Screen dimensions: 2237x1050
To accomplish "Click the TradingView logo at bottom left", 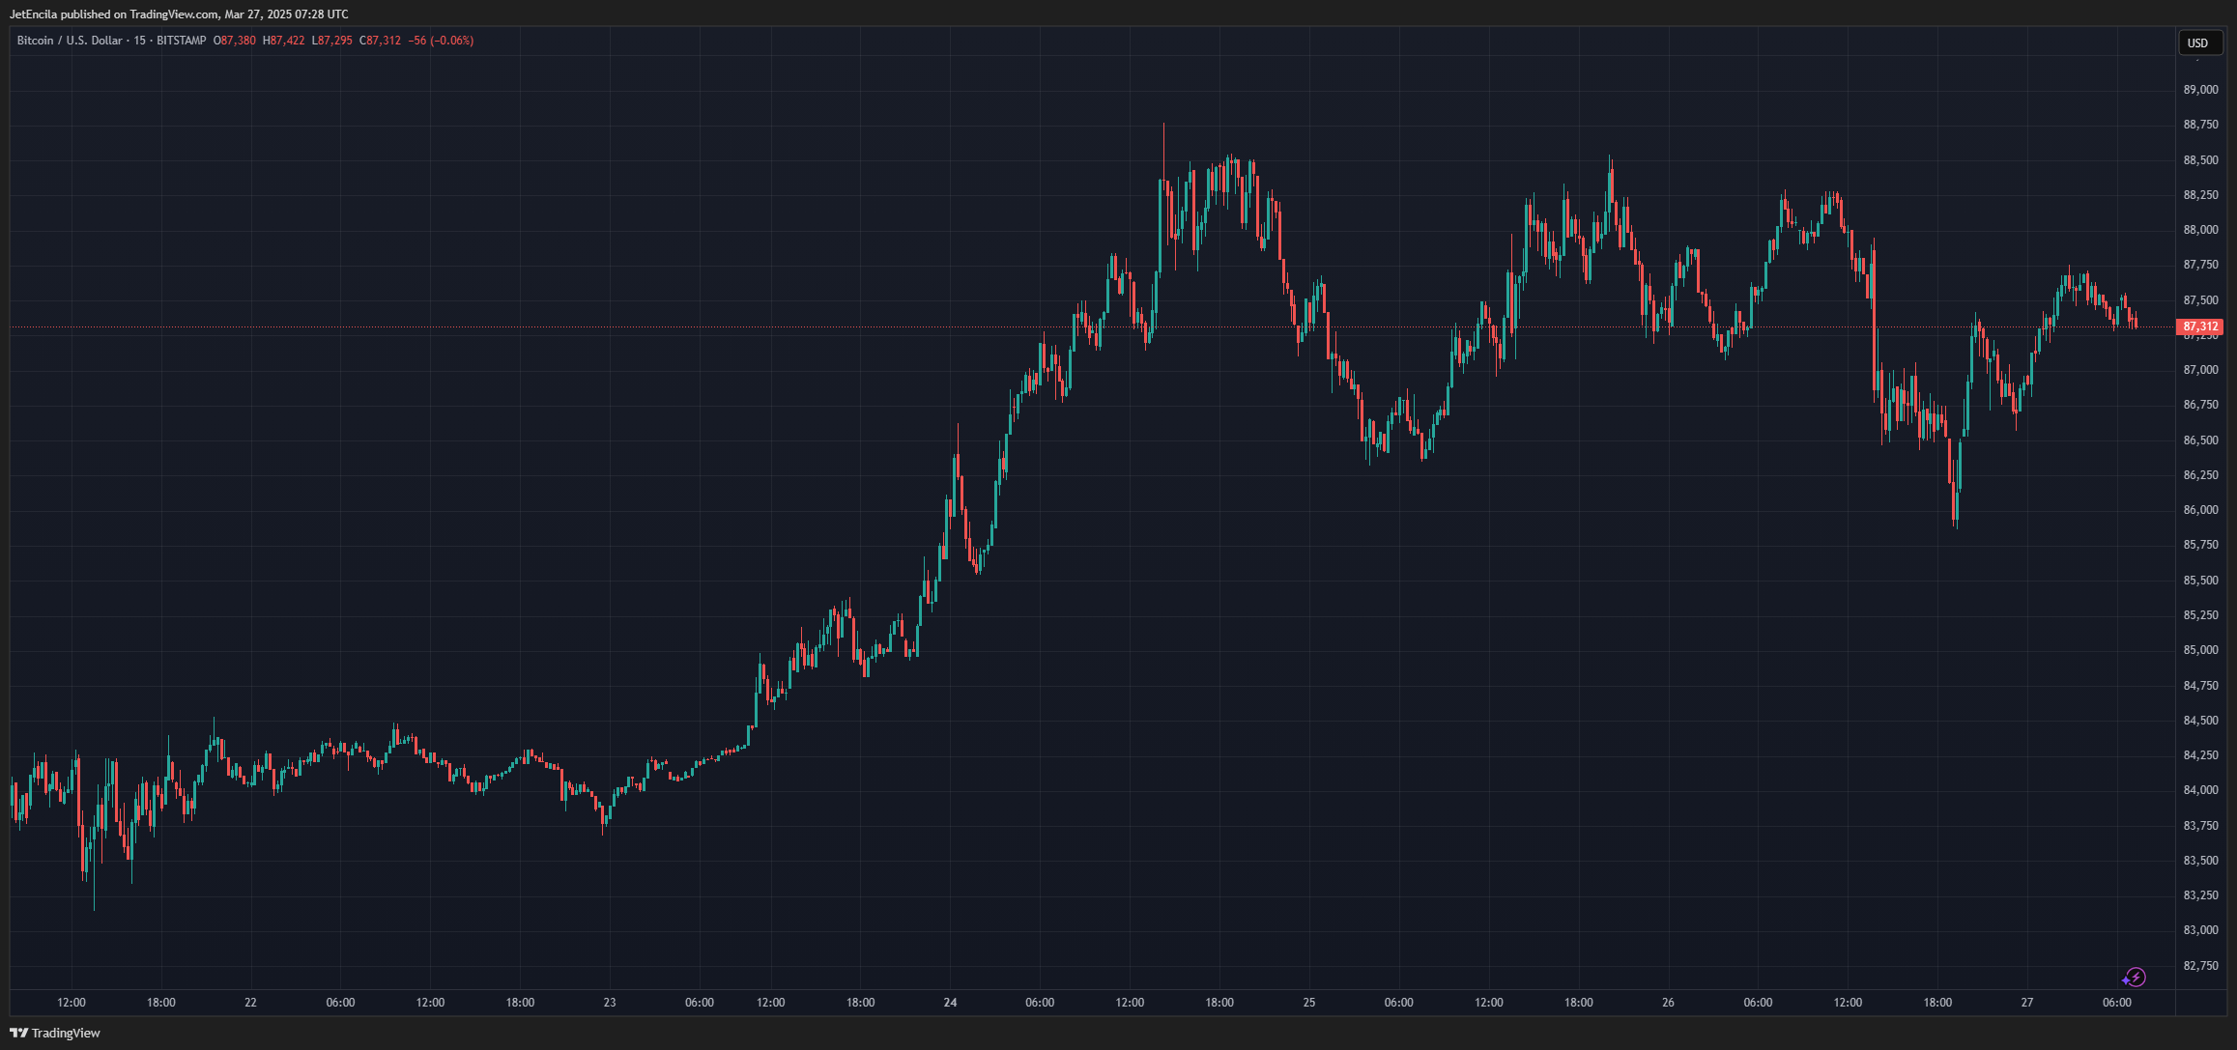I will tap(55, 1033).
